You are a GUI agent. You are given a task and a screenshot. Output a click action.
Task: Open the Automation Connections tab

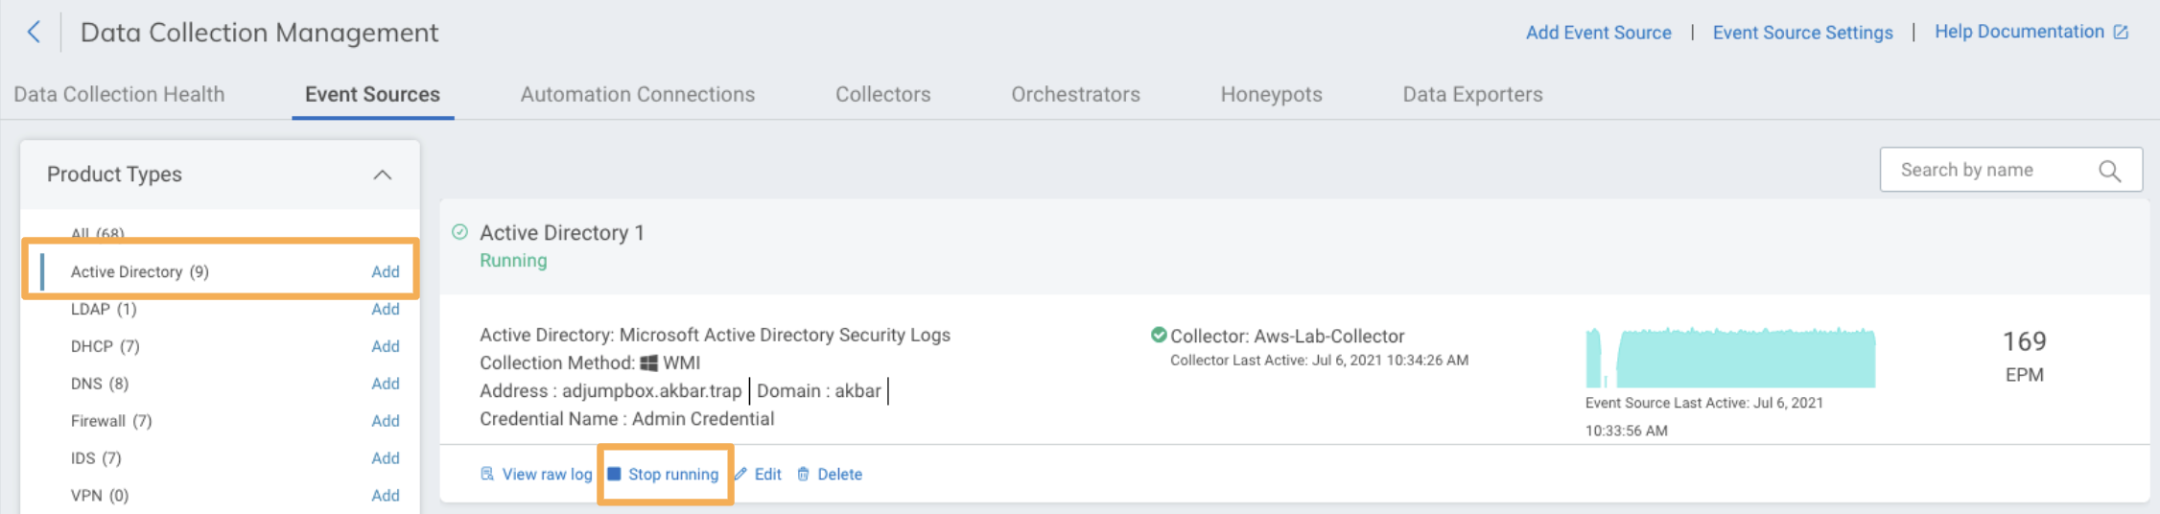tap(638, 94)
